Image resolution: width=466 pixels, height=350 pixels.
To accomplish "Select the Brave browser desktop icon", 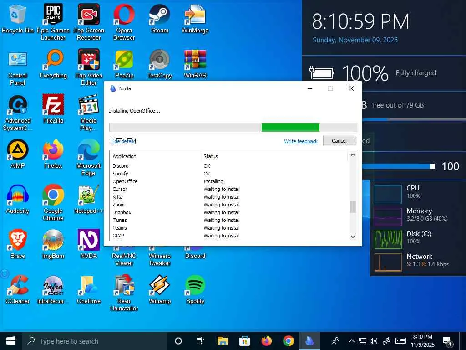I will (18, 244).
